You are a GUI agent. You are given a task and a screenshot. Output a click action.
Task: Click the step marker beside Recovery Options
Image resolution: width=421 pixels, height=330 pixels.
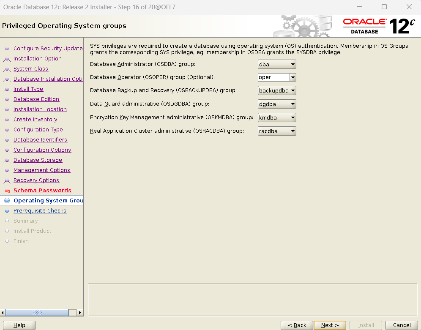7,181
